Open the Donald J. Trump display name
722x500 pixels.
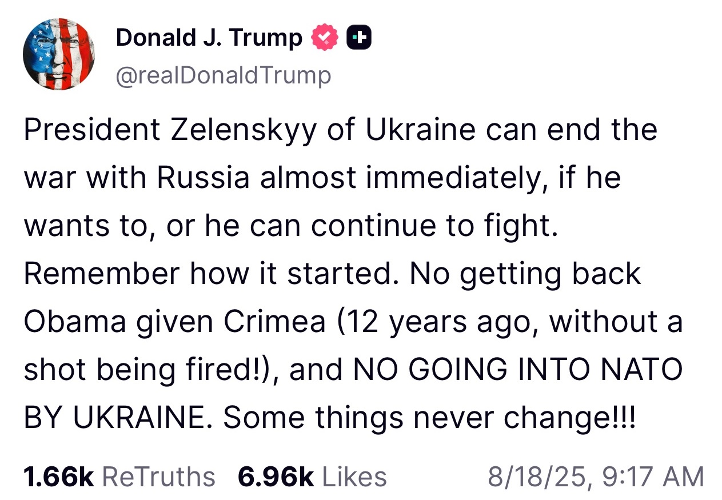[209, 38]
